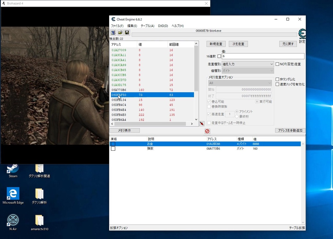The width and height of the screenshot is (333, 239).
Task: Toggle freeze checkbox for お金 row
Action: coord(113,144)
